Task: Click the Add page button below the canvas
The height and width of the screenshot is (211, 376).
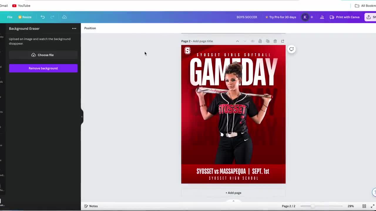Action: click(x=233, y=193)
